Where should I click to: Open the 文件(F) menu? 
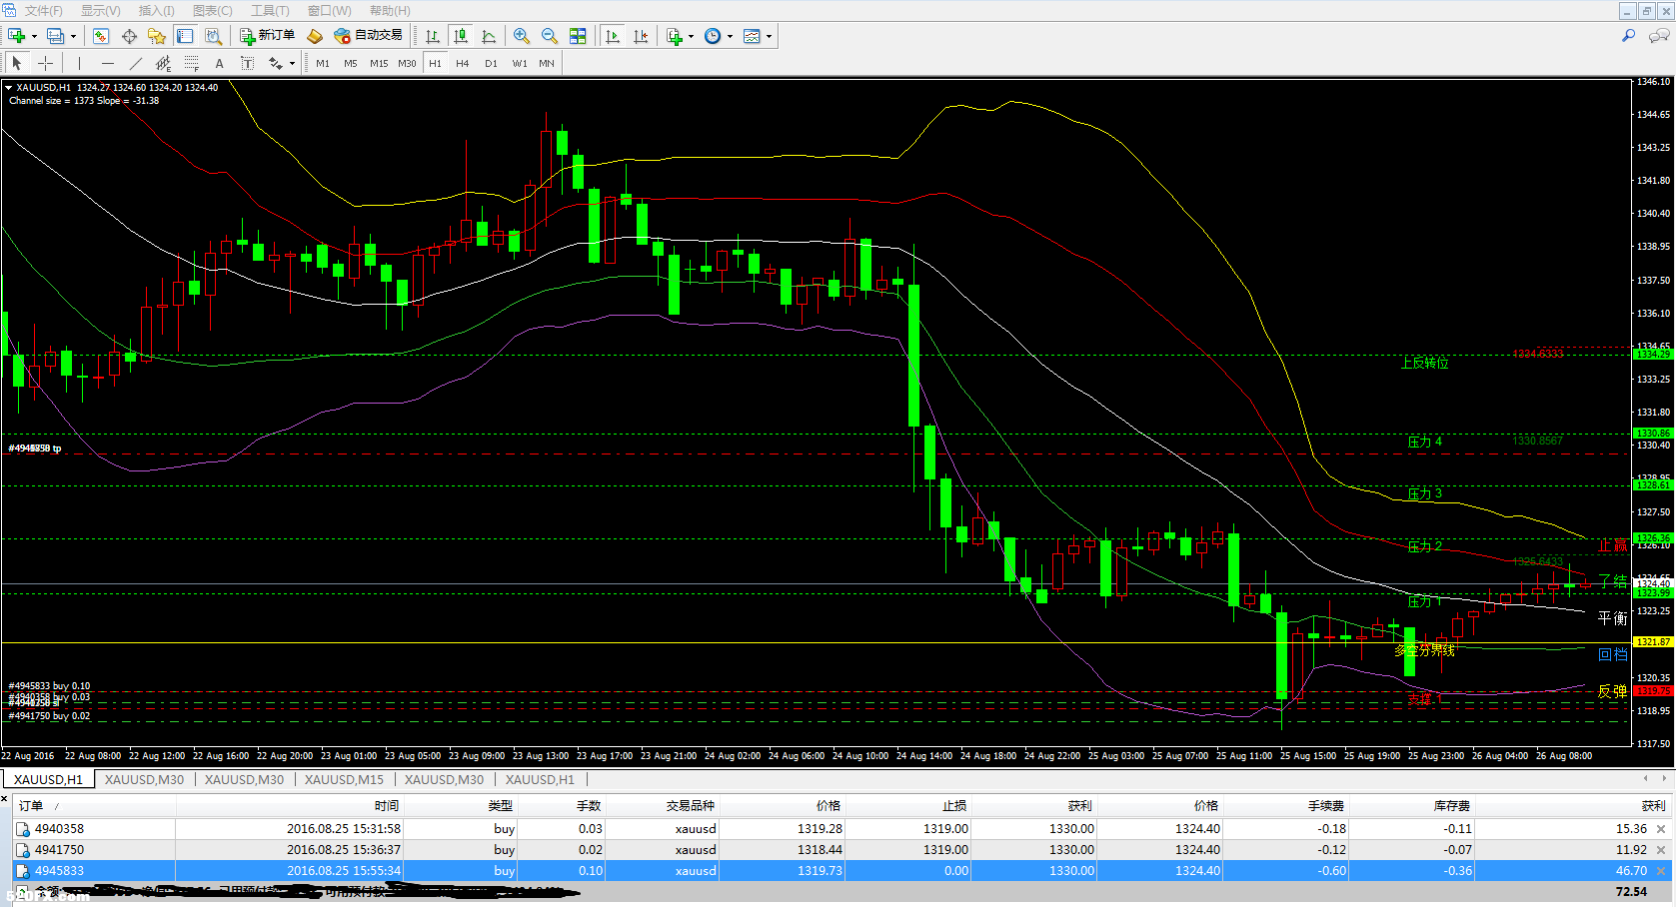pos(43,10)
